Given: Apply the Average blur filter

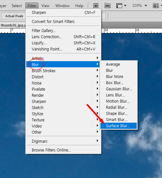Looking at the screenshot, I should pyautogui.click(x=119, y=64).
